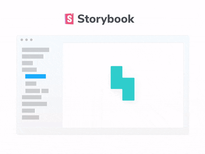Click the rightmost gray window dot
The height and width of the screenshot is (154, 205).
[31, 40]
